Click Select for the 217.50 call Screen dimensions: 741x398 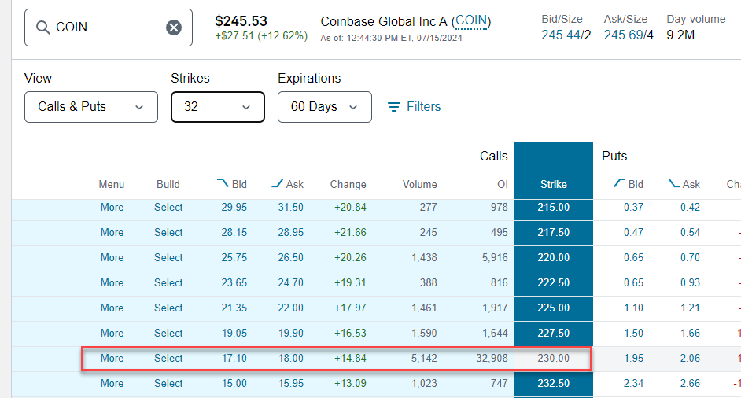168,233
